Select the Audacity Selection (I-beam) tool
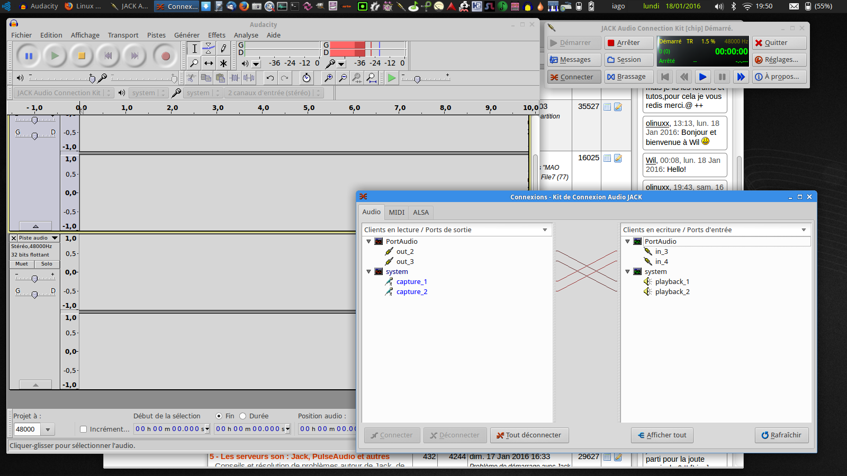This screenshot has height=476, width=847. coord(194,49)
